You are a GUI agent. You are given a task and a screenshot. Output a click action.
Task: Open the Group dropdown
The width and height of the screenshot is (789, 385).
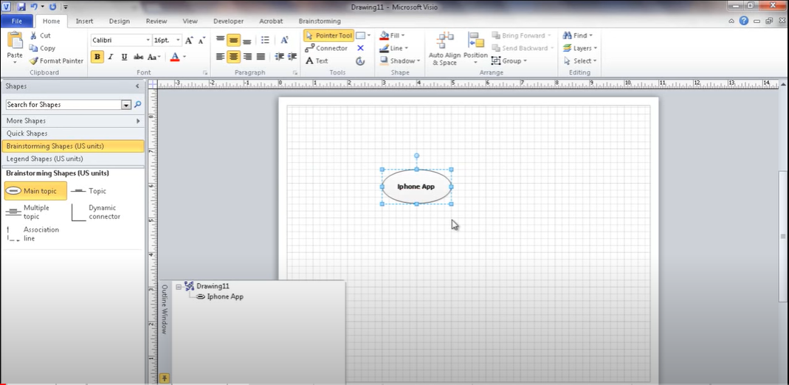pos(509,60)
